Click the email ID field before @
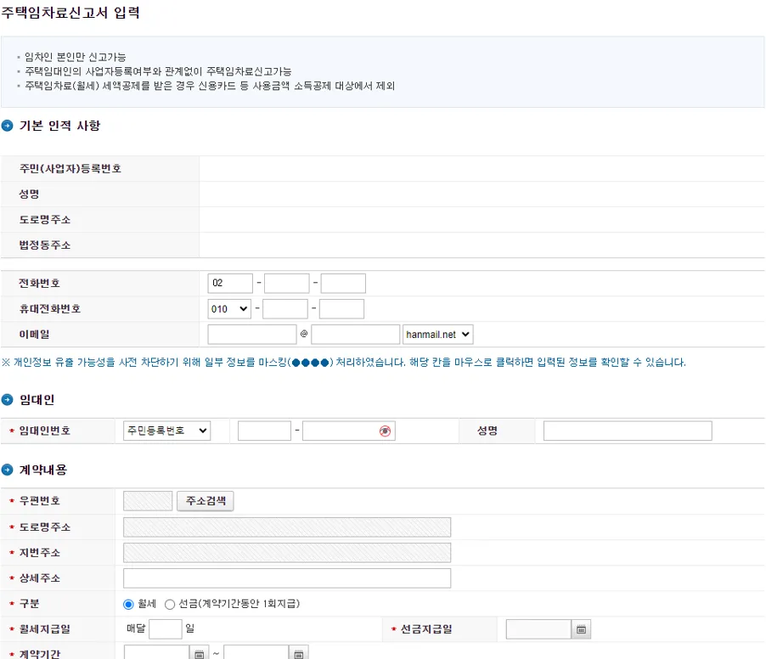Image resolution: width=766 pixels, height=659 pixels. 251,334
